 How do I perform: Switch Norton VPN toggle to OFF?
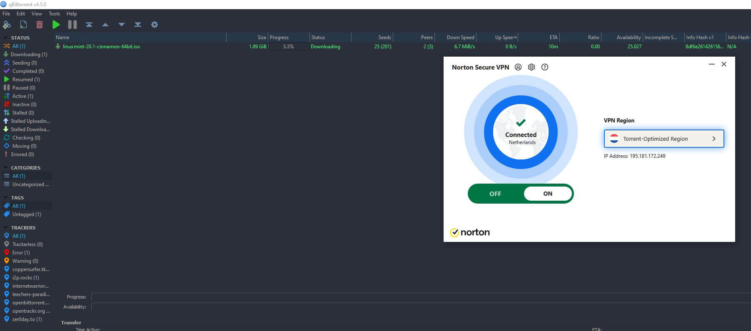495,194
